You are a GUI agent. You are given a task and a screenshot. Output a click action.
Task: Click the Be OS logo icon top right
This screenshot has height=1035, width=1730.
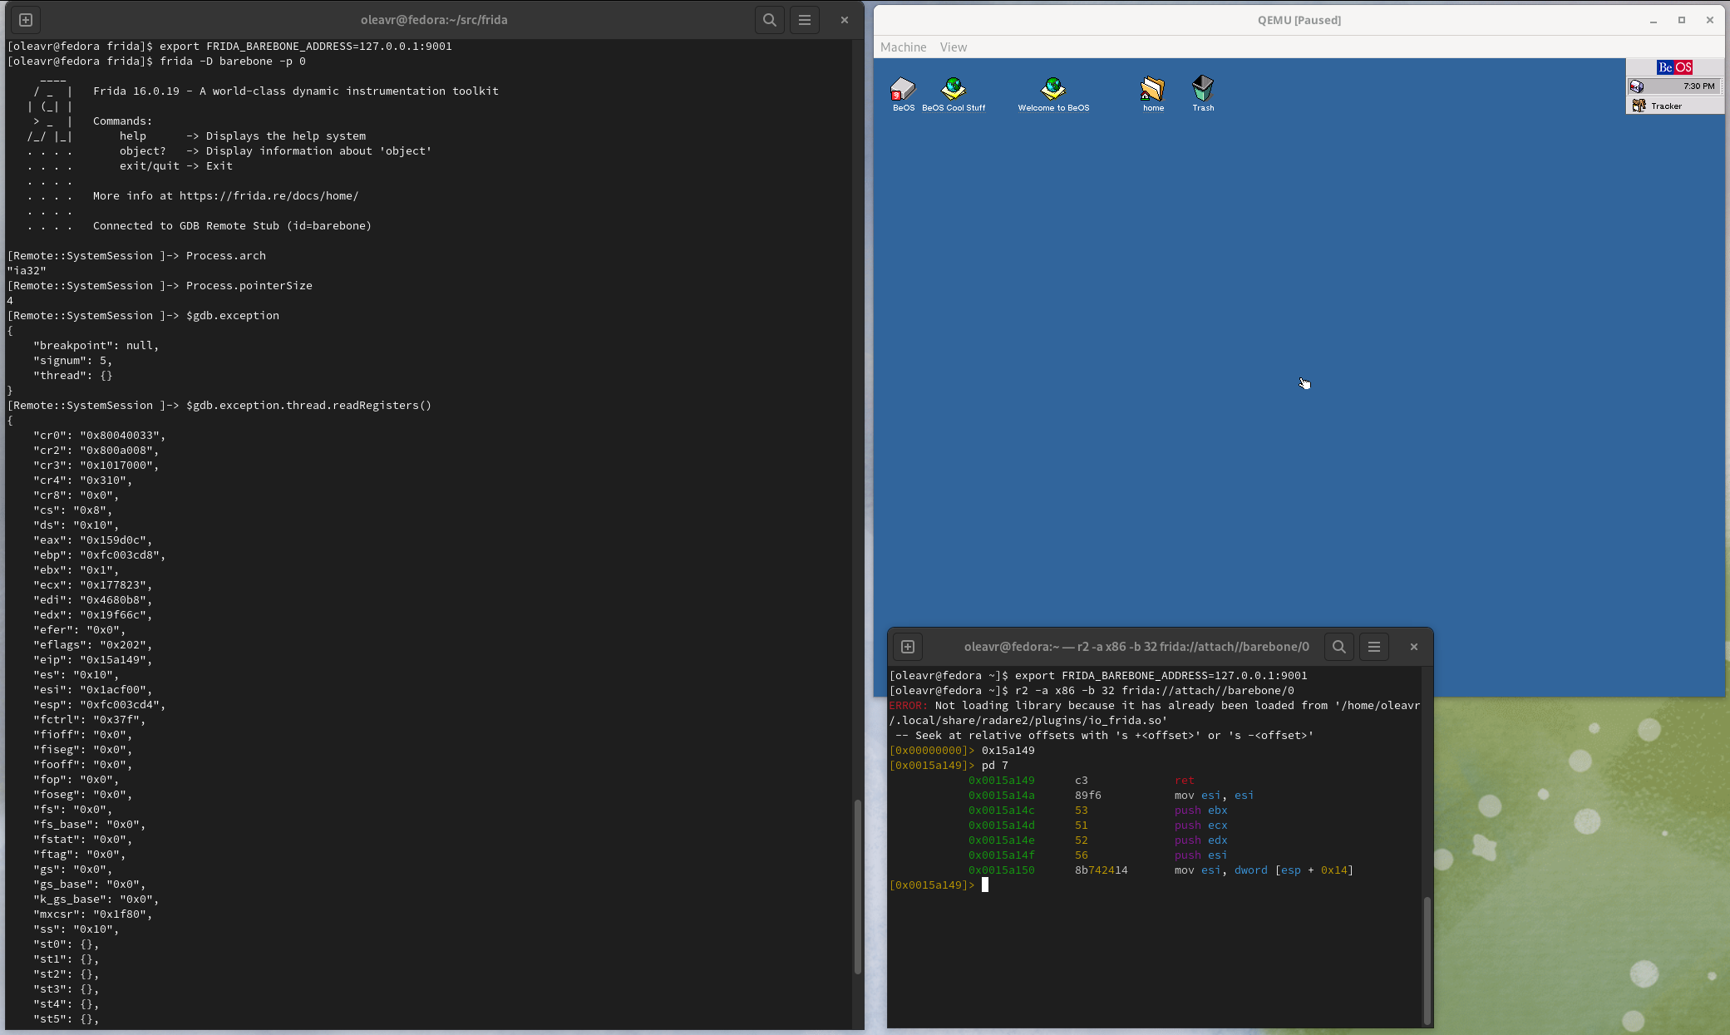pyautogui.click(x=1673, y=67)
